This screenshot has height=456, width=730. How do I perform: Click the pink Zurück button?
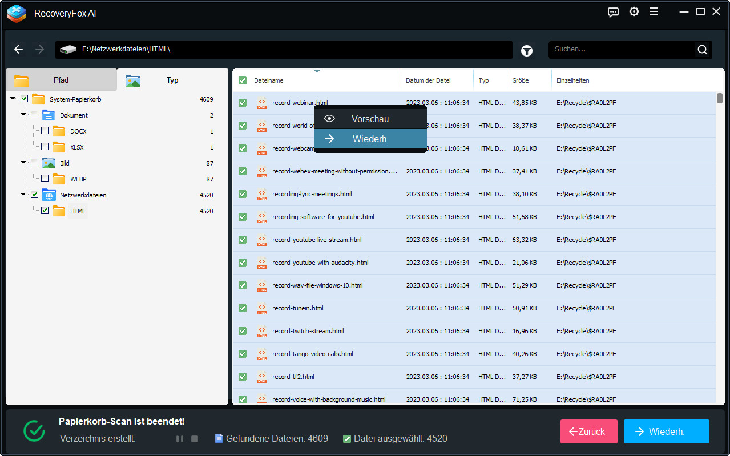pos(588,431)
